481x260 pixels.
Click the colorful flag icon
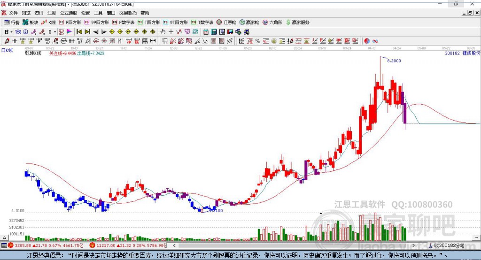pyautogui.click(x=70, y=32)
